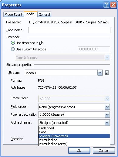Screen dimensions: 118x157
Task: Click the Tape name text field
Action: (69, 30)
